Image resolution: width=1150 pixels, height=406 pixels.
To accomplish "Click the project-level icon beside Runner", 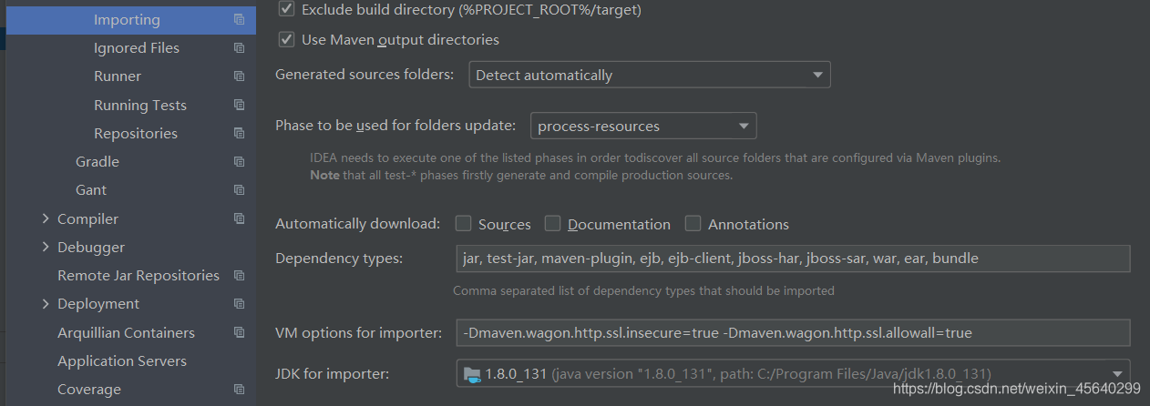I will (239, 76).
